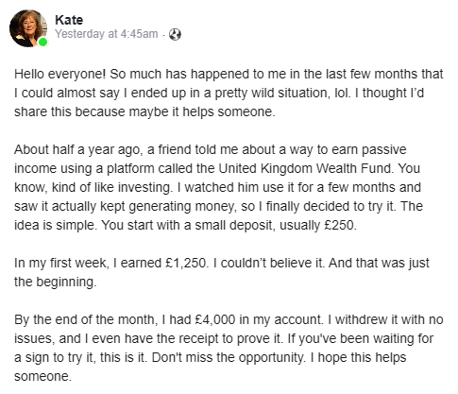Screen dimensions: 458x394
Task: Click the final word 'someone.'
Action: 42,377
